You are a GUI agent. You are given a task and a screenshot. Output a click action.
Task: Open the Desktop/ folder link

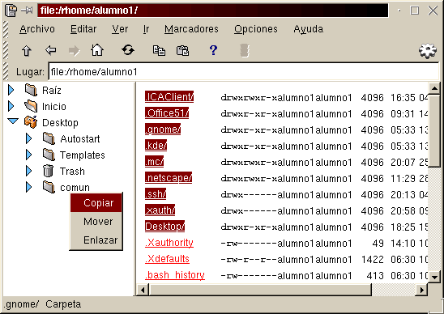pos(164,227)
